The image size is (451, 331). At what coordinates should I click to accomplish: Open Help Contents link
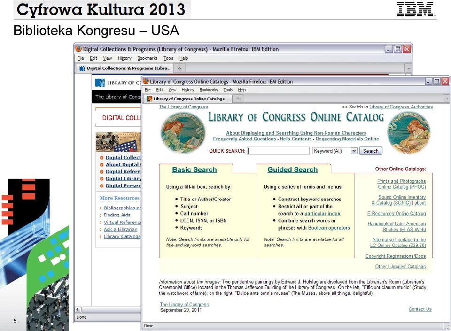click(295, 139)
